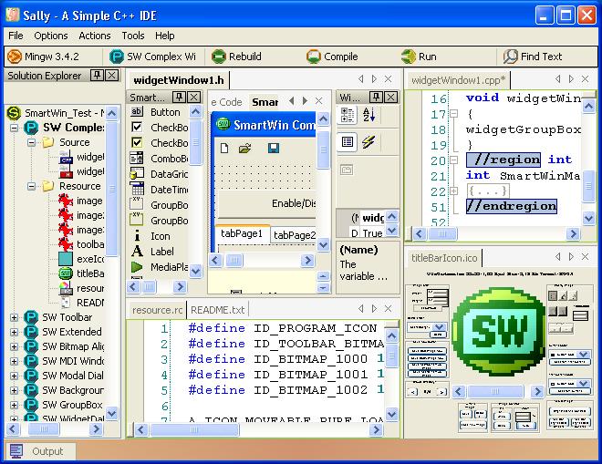Open the Tools menu
Screen dimensions: 602x464
133,36
